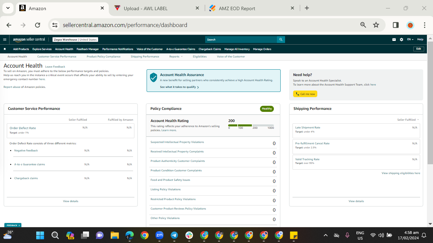The image size is (433, 243).
Task: Open the Seller Central settings gear
Action: pyautogui.click(x=402, y=40)
